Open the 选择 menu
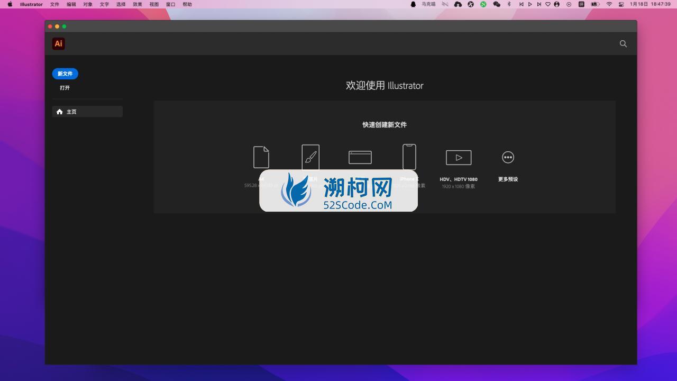 pos(121,4)
